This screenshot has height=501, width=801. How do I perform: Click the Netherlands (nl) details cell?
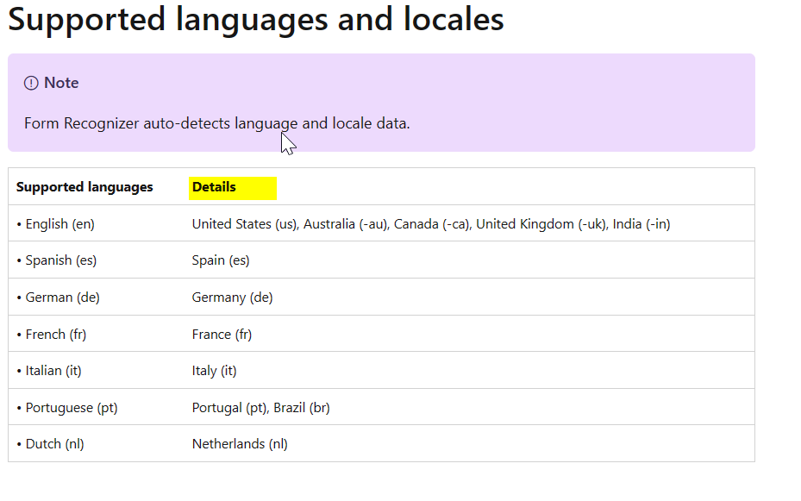tap(240, 444)
